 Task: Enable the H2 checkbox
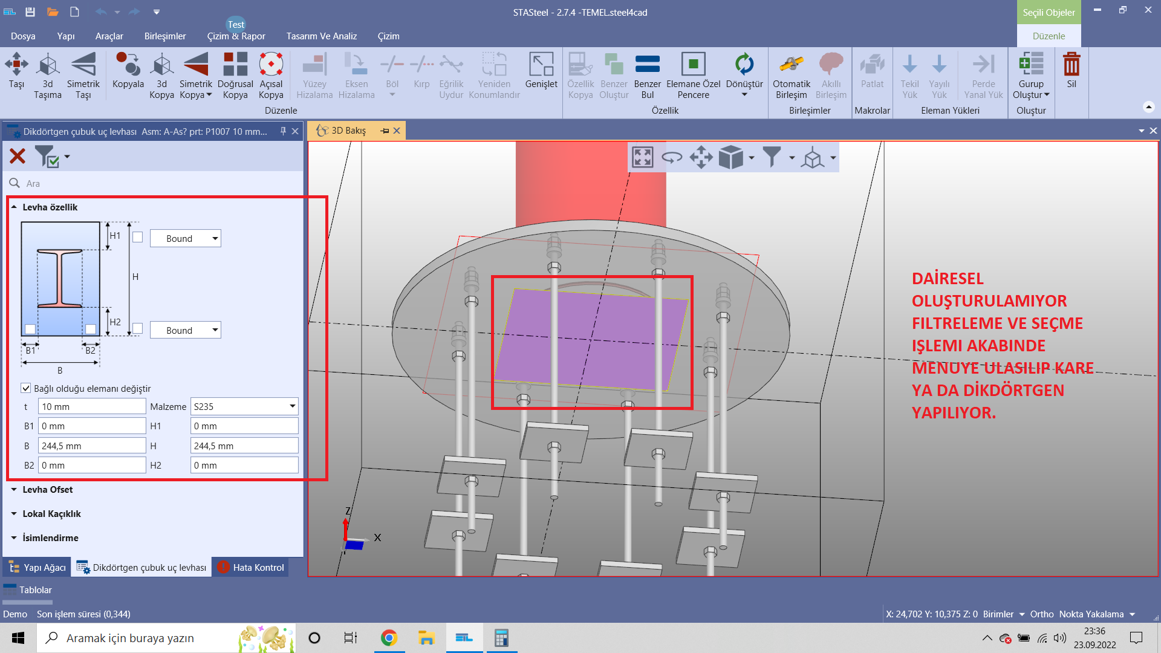[138, 328]
